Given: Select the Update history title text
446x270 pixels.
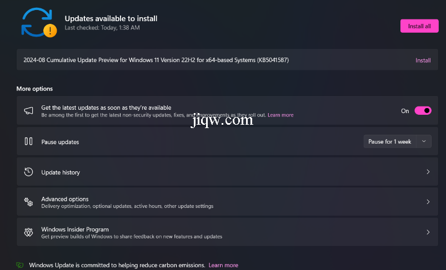Looking at the screenshot, I should 61,172.
